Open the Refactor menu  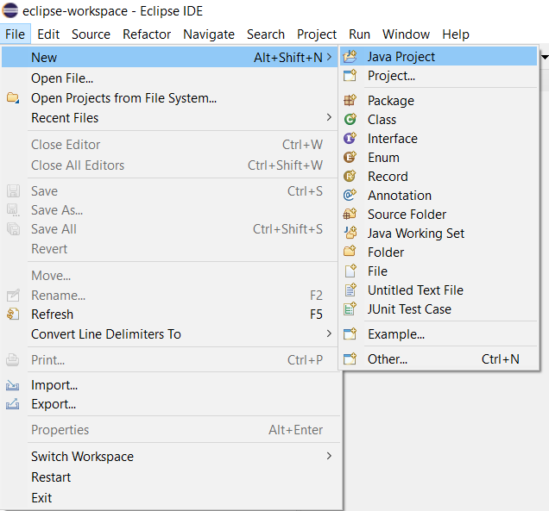tap(147, 34)
